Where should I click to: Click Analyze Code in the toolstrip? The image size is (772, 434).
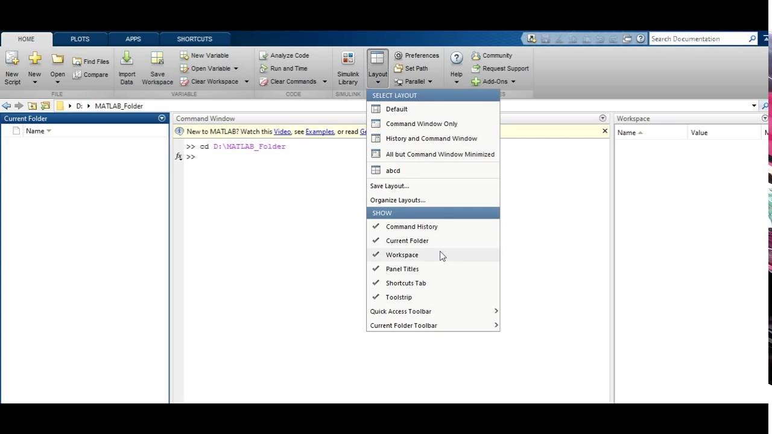pyautogui.click(x=284, y=55)
